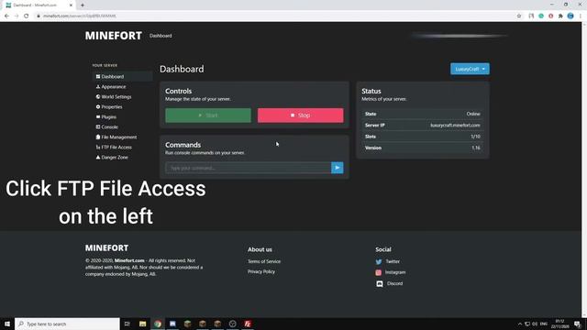Open the Windows Start menu

pos(7,324)
